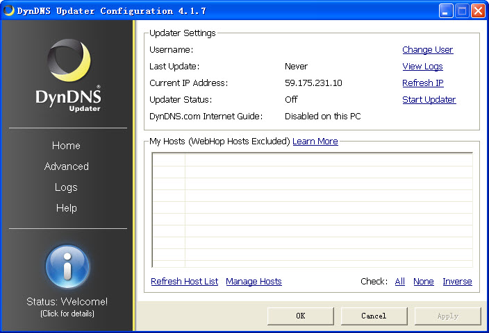489x333 pixels.
Task: Invert the host check selection
Action: [x=457, y=282]
